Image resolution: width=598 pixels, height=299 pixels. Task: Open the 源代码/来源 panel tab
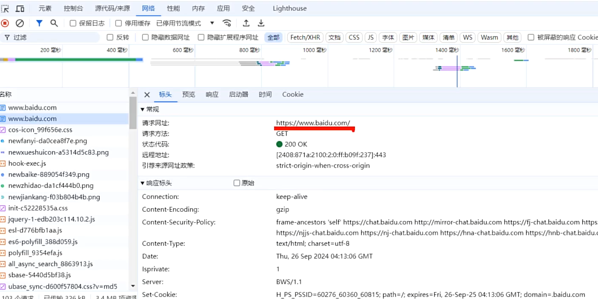pos(112,9)
